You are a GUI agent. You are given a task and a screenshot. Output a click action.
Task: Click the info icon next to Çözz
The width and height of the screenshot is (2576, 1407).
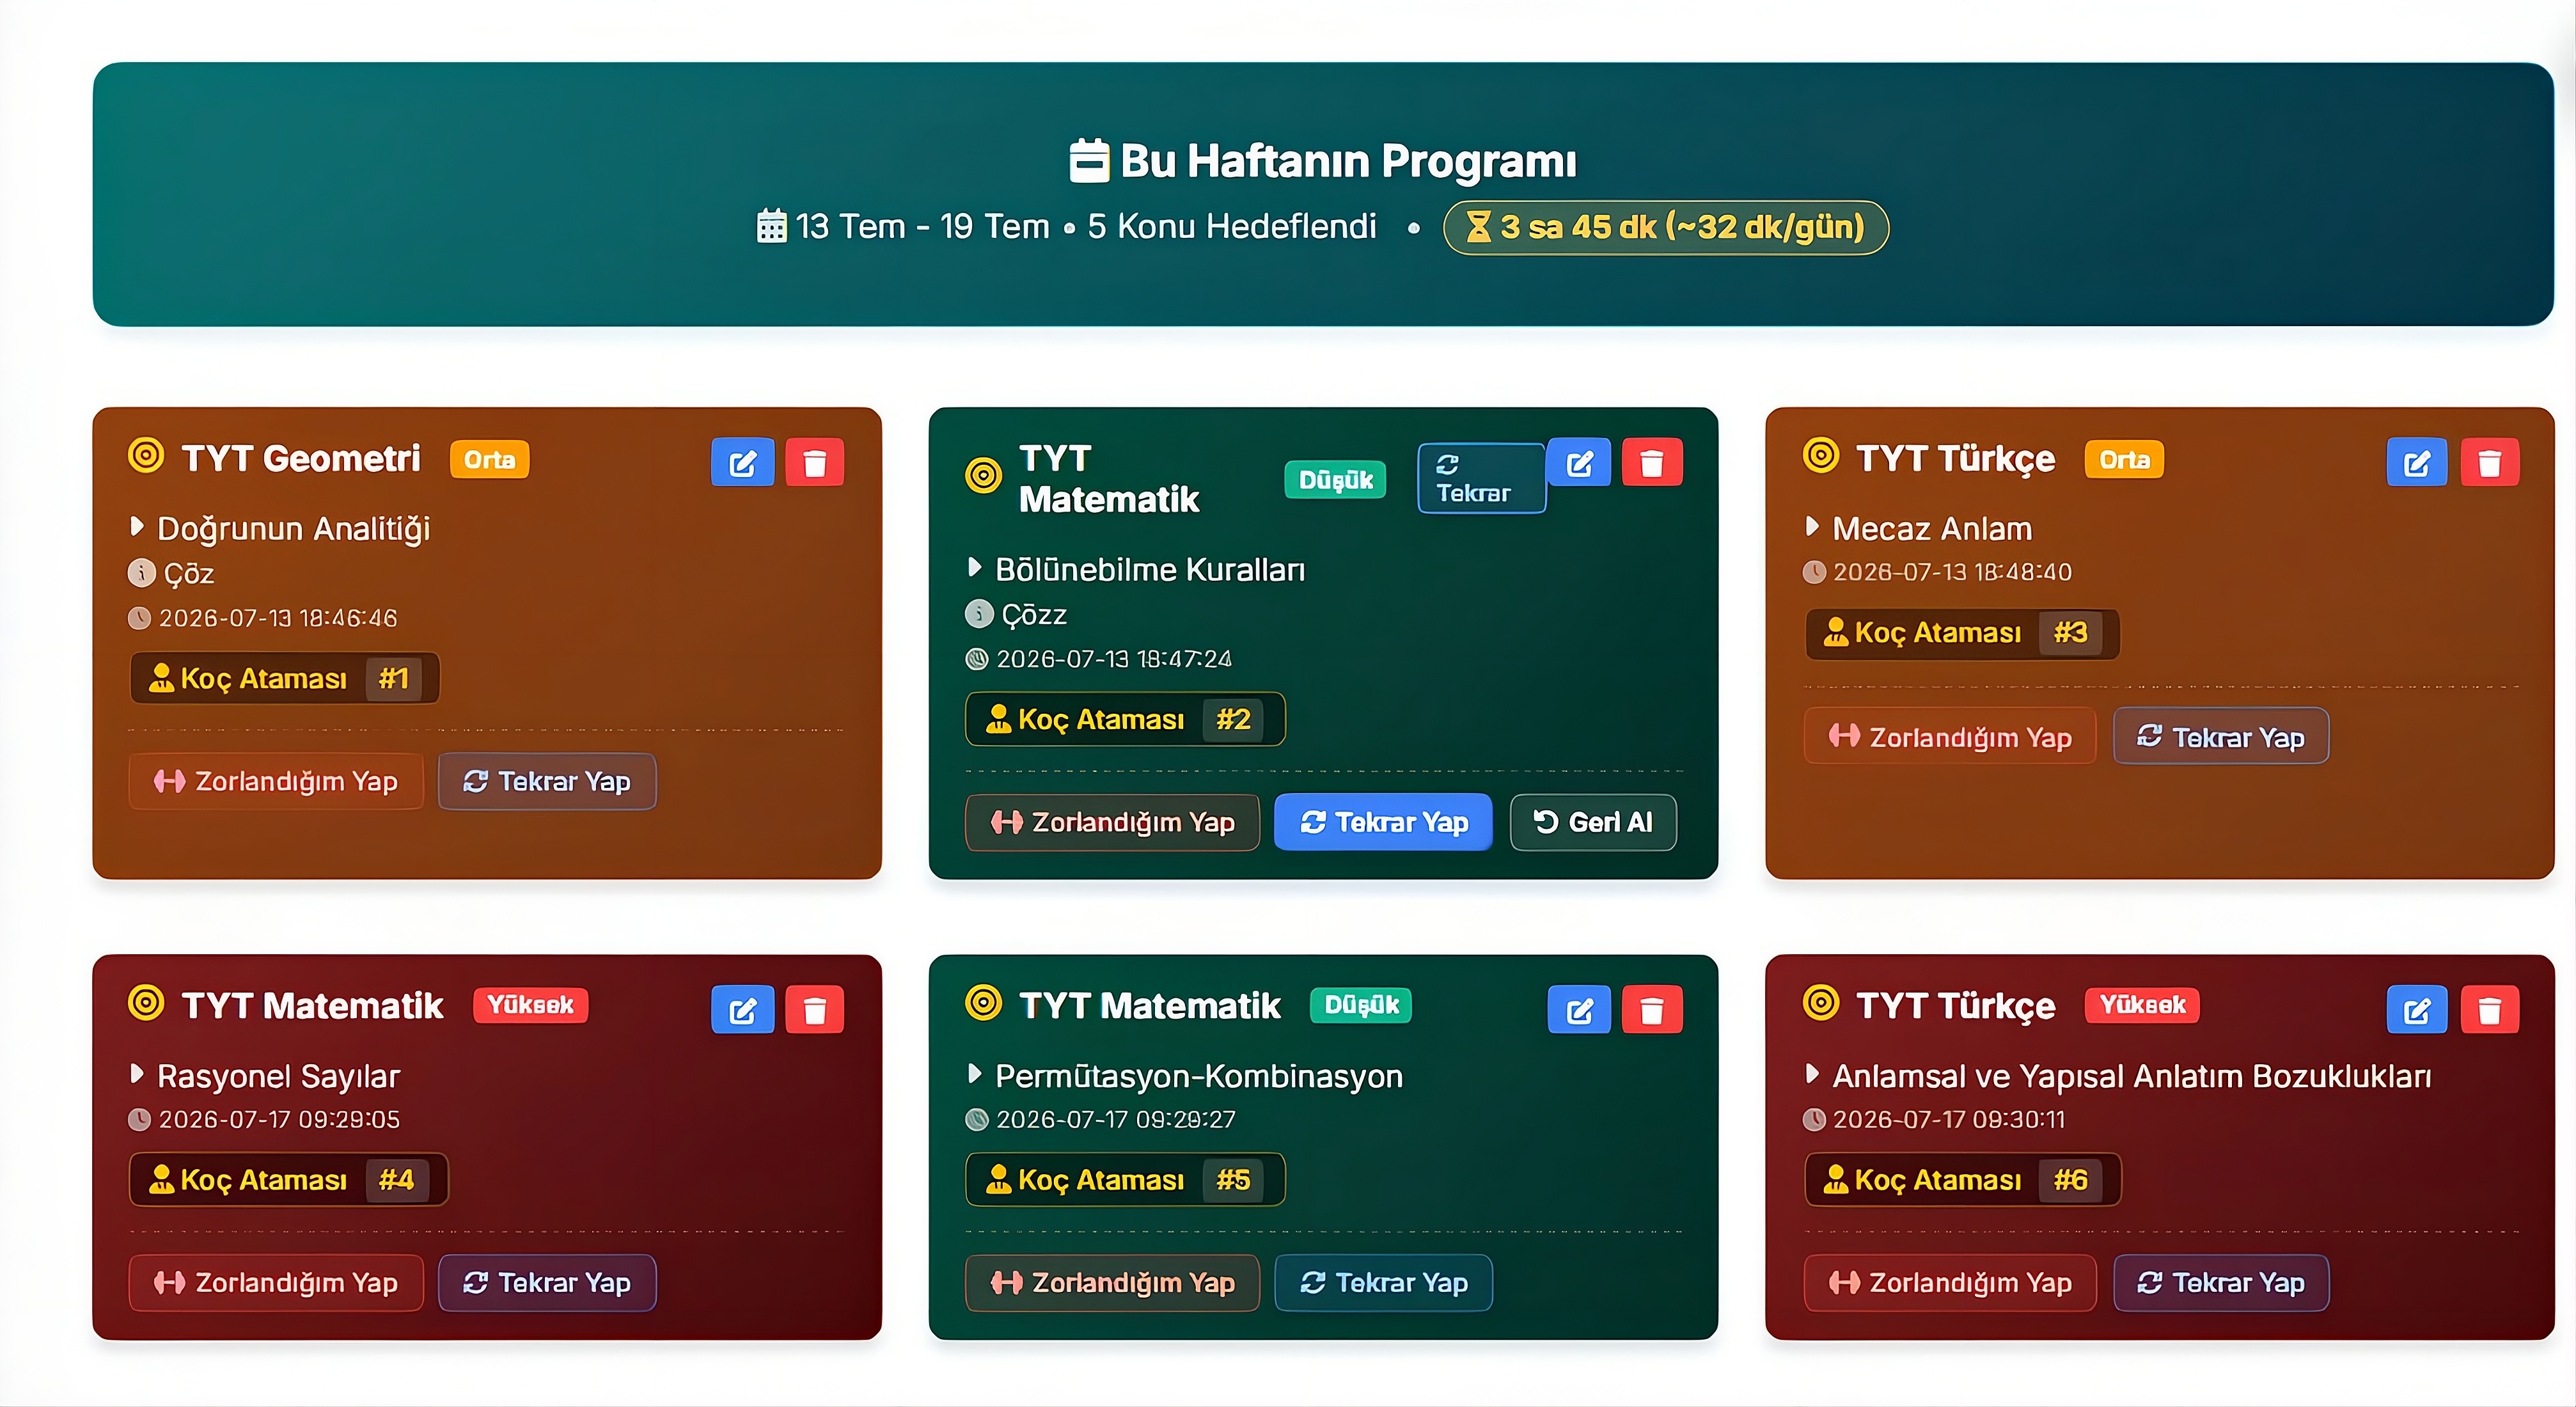979,613
